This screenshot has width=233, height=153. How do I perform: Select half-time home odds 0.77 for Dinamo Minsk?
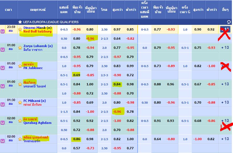point(157,29)
